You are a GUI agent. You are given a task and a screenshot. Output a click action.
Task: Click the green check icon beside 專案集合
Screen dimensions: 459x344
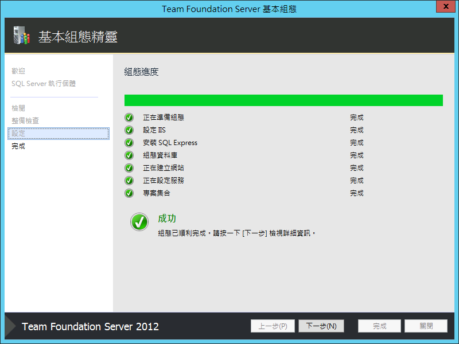click(129, 193)
